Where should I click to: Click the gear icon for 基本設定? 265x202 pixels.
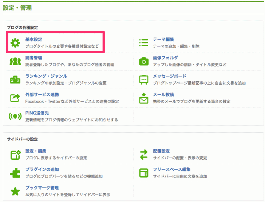tap(15, 43)
